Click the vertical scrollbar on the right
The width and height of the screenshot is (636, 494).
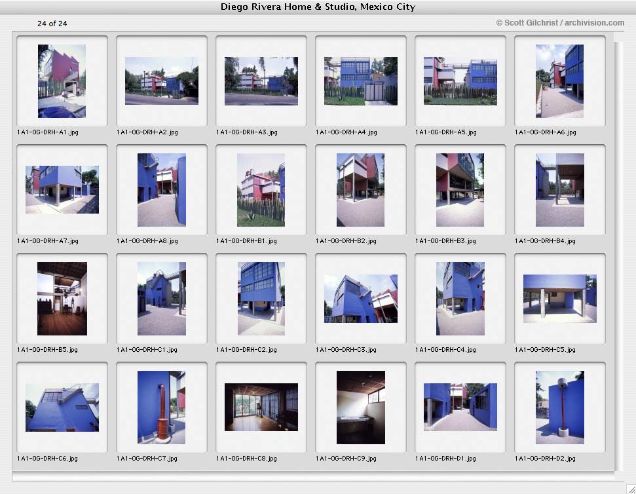[x=618, y=256]
